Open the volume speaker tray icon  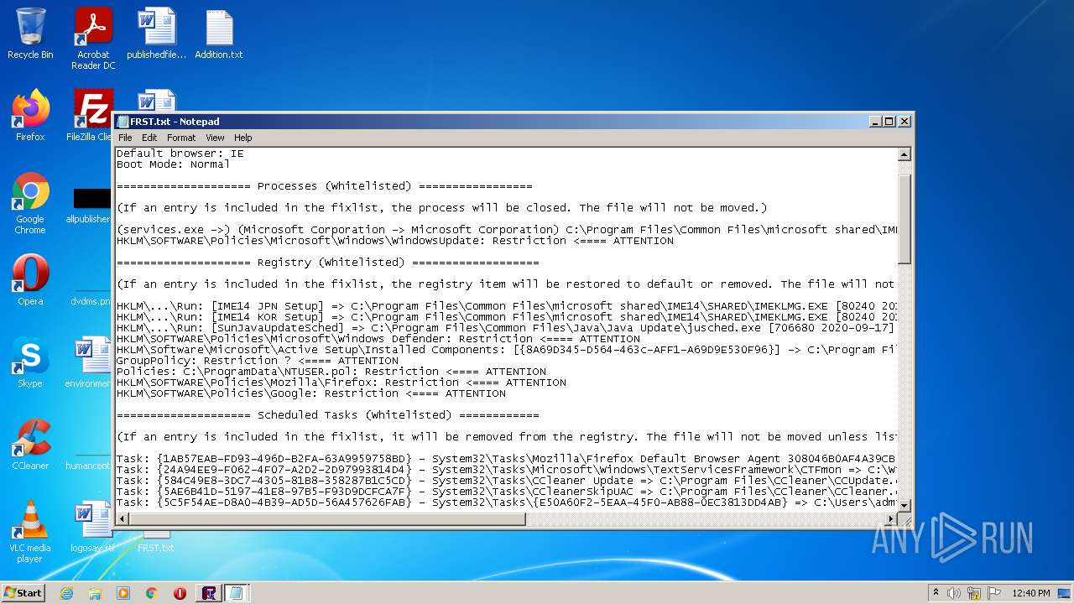[x=954, y=593]
